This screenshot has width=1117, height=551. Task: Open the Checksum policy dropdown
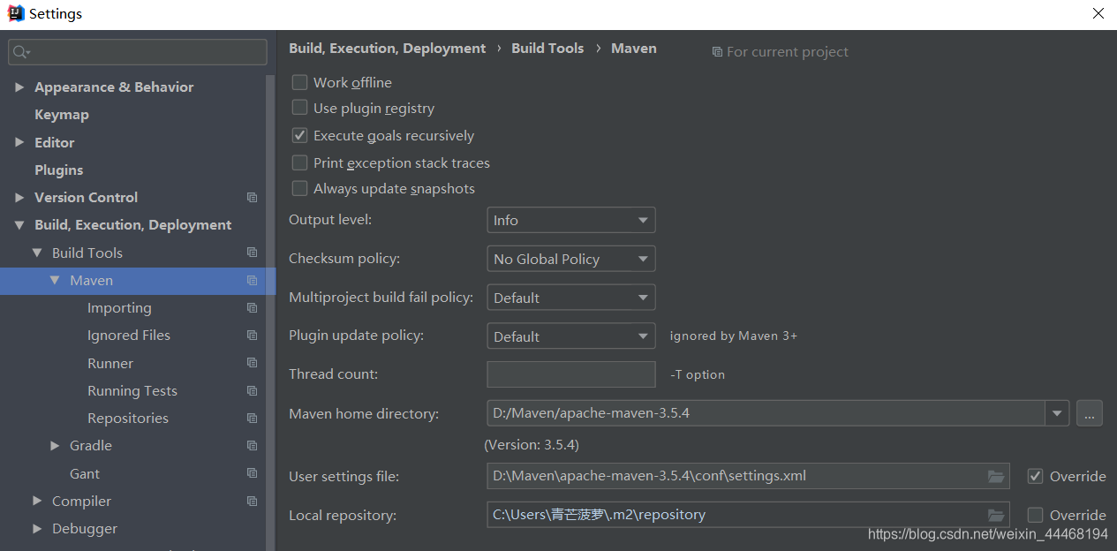tap(570, 258)
